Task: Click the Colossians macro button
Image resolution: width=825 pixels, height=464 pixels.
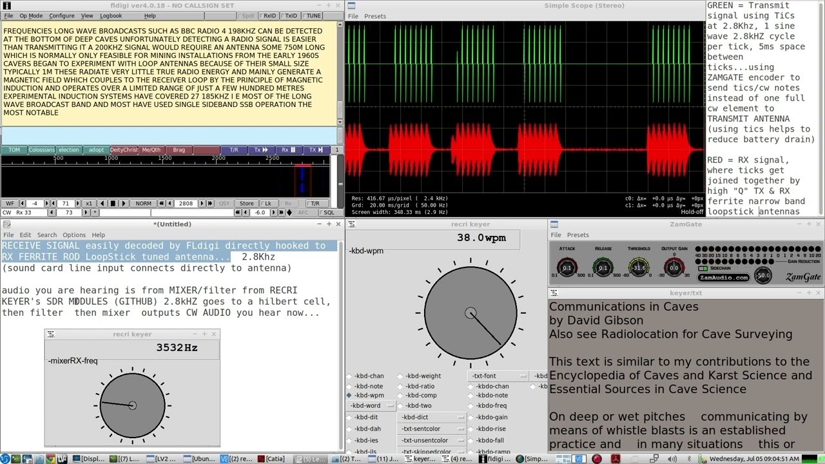Action: (41, 150)
